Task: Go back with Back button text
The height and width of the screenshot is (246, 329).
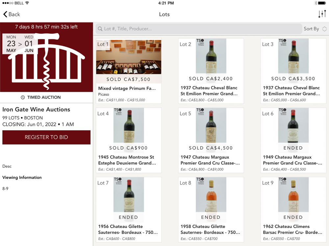Action: pos(14,14)
